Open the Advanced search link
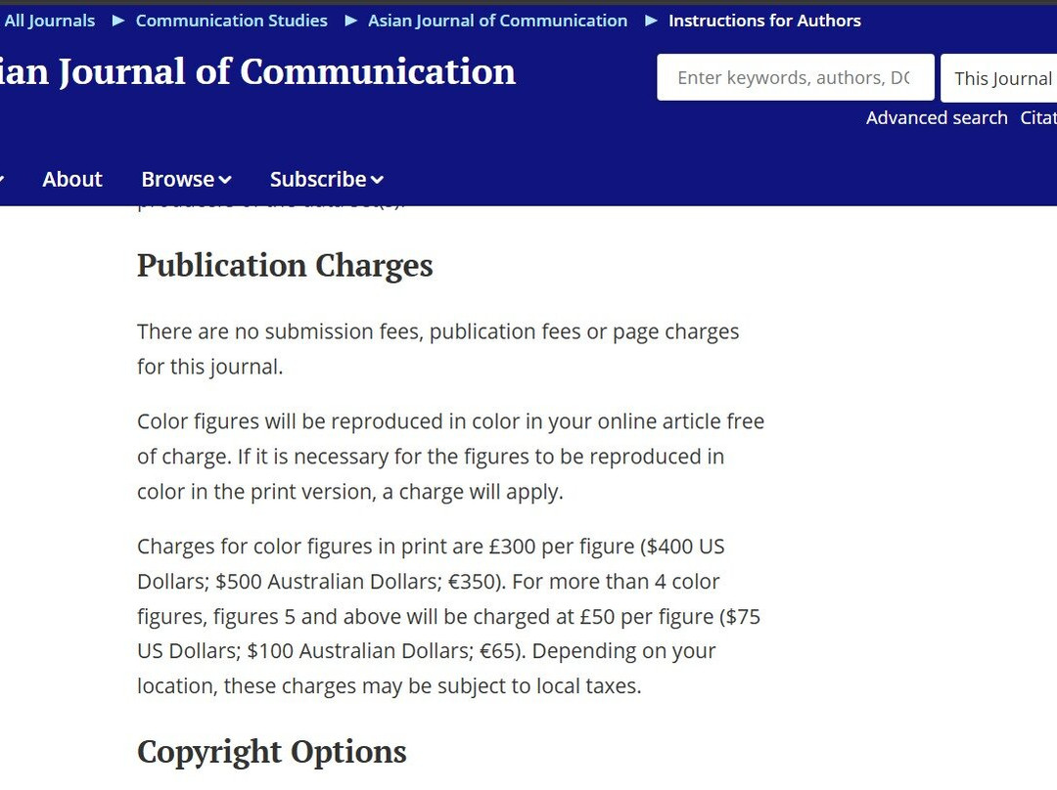 pos(936,118)
